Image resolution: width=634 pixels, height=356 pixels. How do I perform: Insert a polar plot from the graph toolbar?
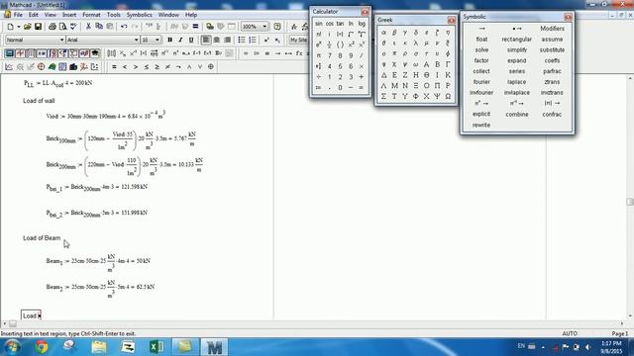click(x=42, y=66)
